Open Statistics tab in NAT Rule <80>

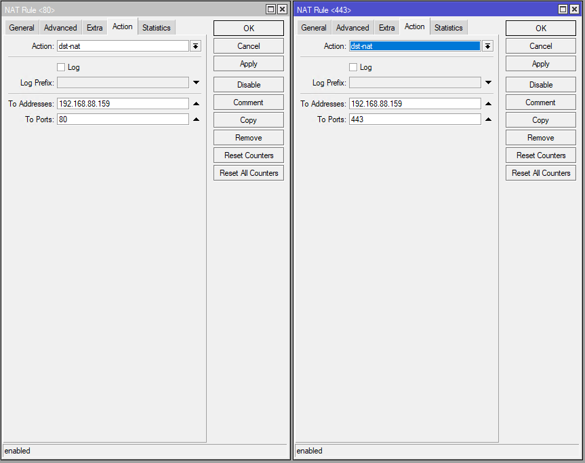[x=157, y=28]
